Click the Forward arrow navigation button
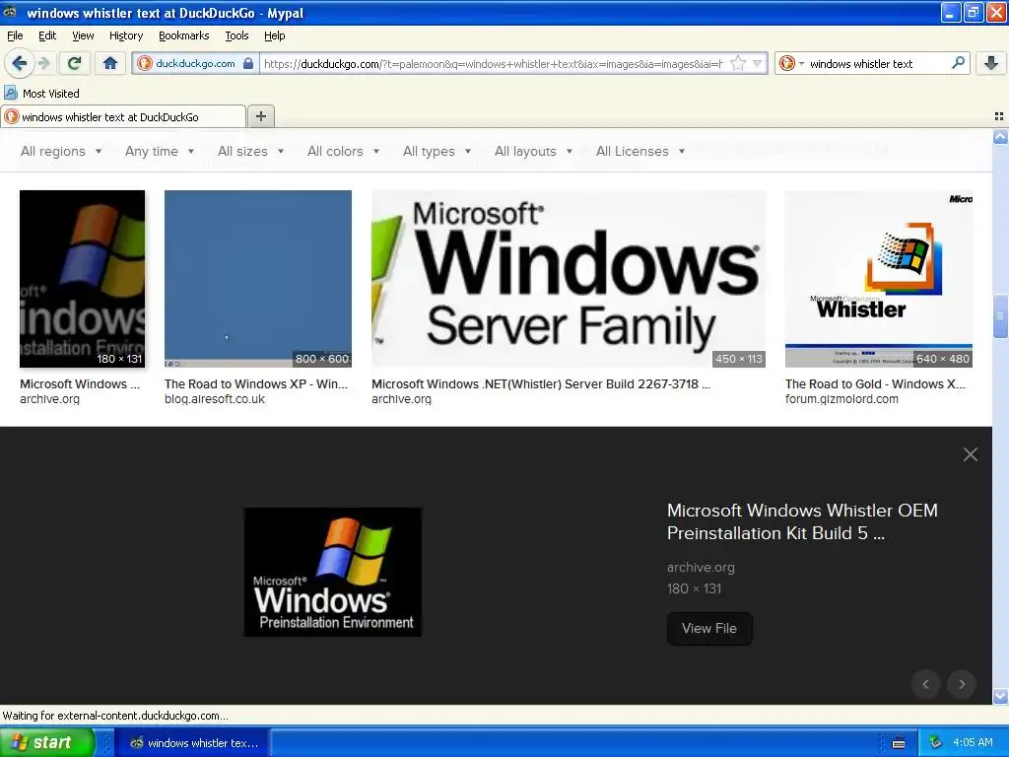Image resolution: width=1009 pixels, height=757 pixels. [x=43, y=63]
